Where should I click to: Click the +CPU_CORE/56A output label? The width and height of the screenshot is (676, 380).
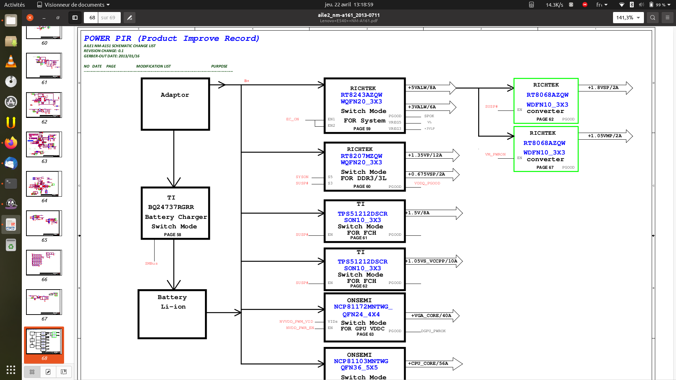pyautogui.click(x=428, y=363)
